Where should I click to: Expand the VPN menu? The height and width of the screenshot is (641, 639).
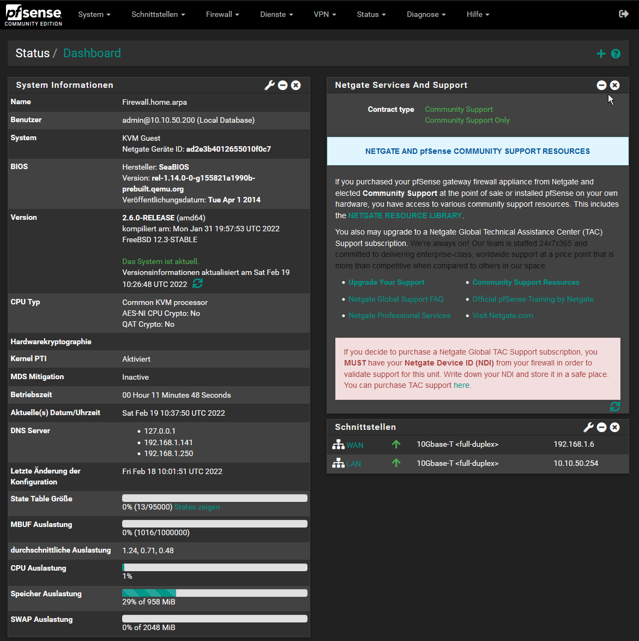tap(325, 14)
